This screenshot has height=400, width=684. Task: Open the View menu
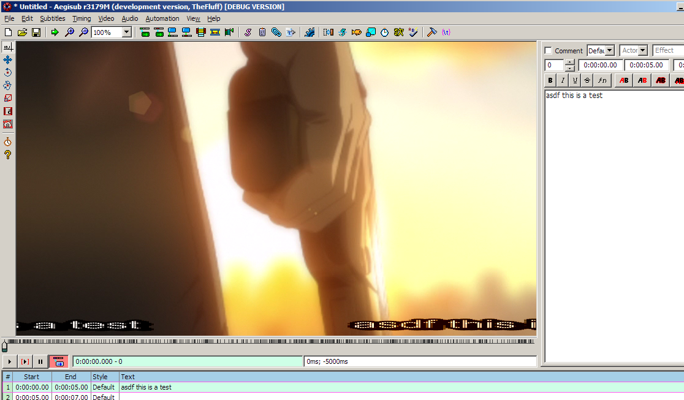click(x=193, y=18)
